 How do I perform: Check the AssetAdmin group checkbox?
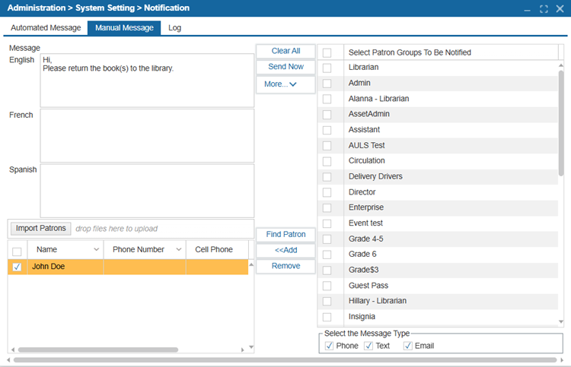click(327, 115)
